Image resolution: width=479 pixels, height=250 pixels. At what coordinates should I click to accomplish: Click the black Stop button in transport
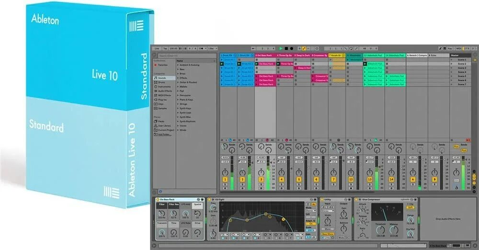coord(286,48)
